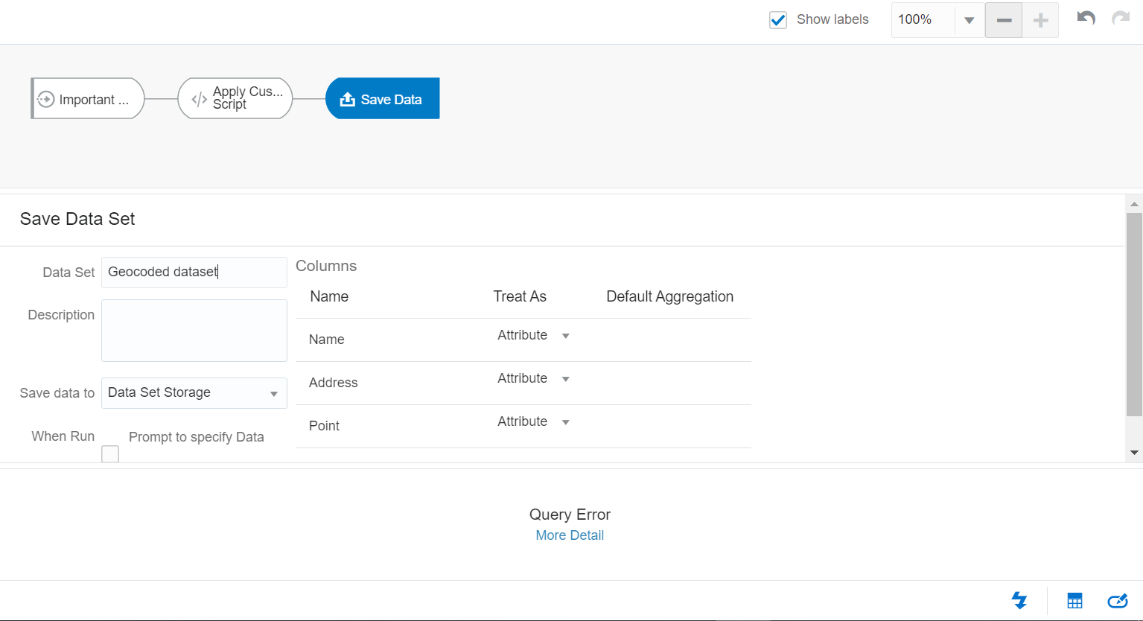
Task: Switch to the table grid view icon
Action: click(x=1074, y=600)
